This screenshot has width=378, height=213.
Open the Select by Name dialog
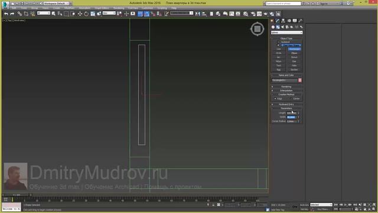[60, 14]
